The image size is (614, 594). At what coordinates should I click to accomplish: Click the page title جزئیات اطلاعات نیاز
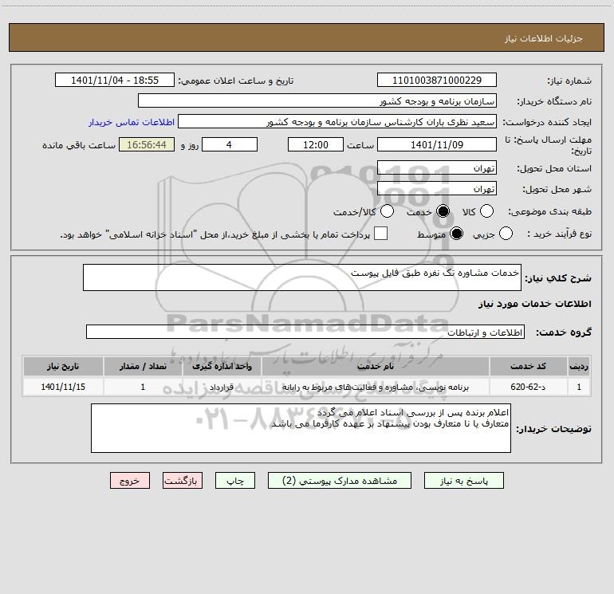tap(544, 38)
